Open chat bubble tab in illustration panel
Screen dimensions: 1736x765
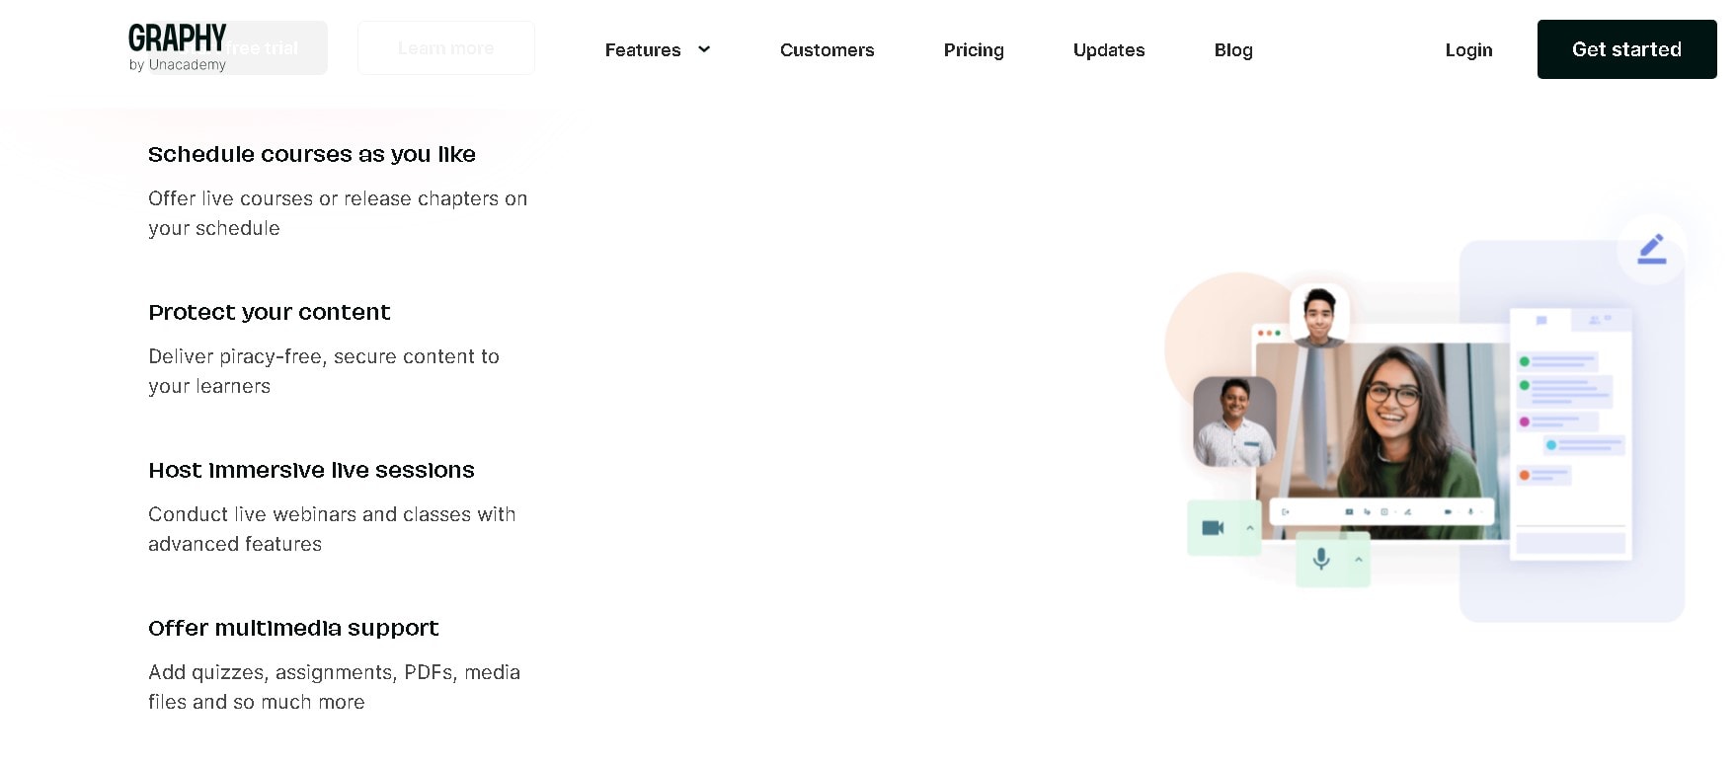point(1541,320)
